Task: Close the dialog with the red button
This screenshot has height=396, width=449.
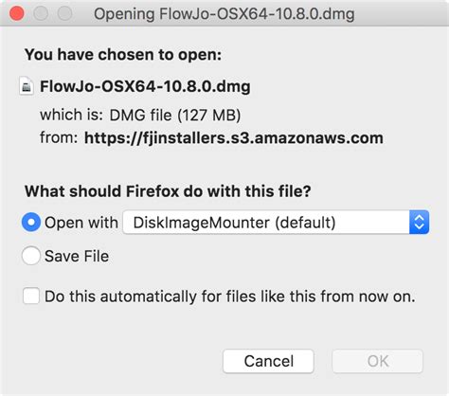Action: (x=17, y=14)
